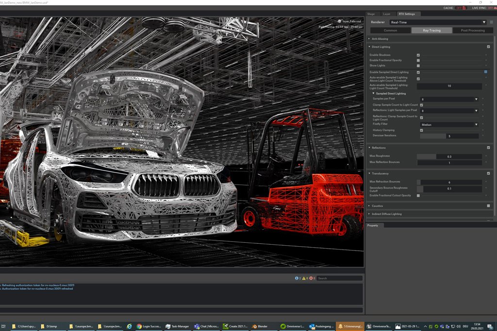Viewport: 497px width, 331px height.
Task: Uncheck the History Clamping checkbox
Action: click(421, 130)
